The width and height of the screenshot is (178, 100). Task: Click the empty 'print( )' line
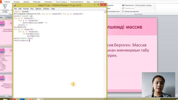click(x=23, y=25)
